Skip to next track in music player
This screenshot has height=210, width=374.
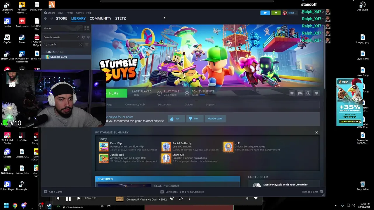pyautogui.click(x=79, y=198)
